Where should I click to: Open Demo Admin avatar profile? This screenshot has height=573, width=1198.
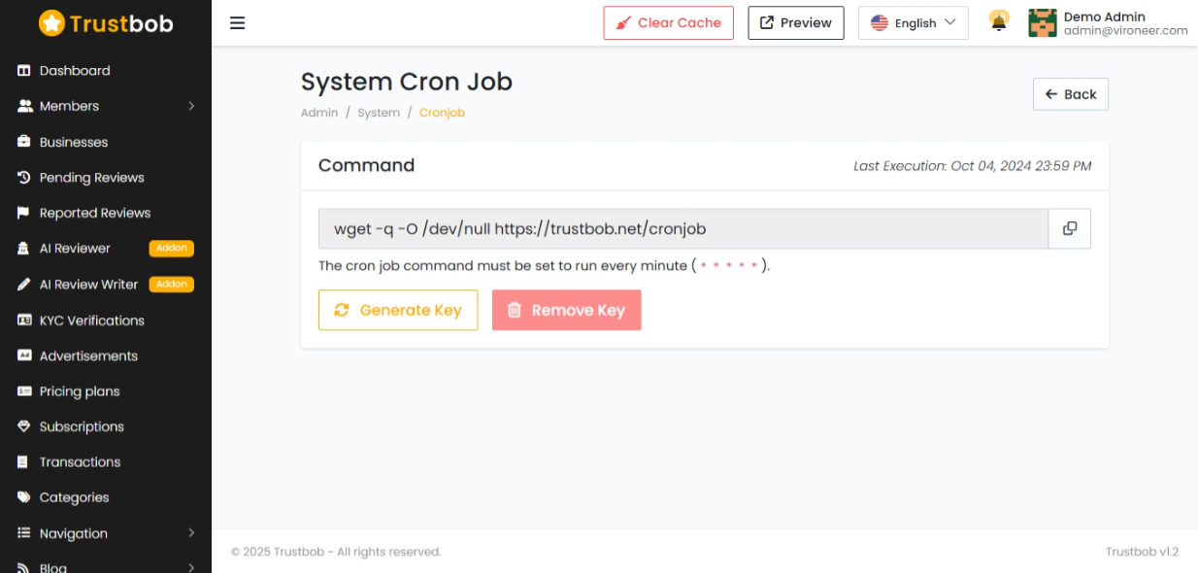point(1043,23)
